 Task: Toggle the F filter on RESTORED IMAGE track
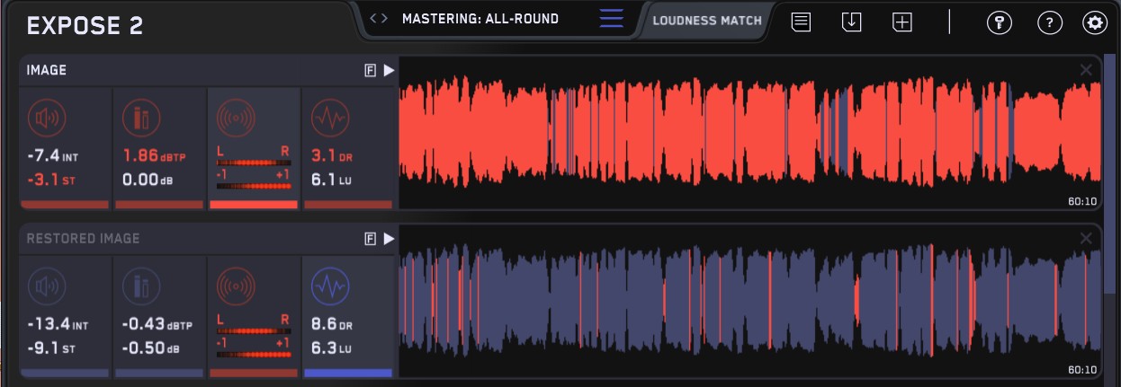tap(370, 239)
